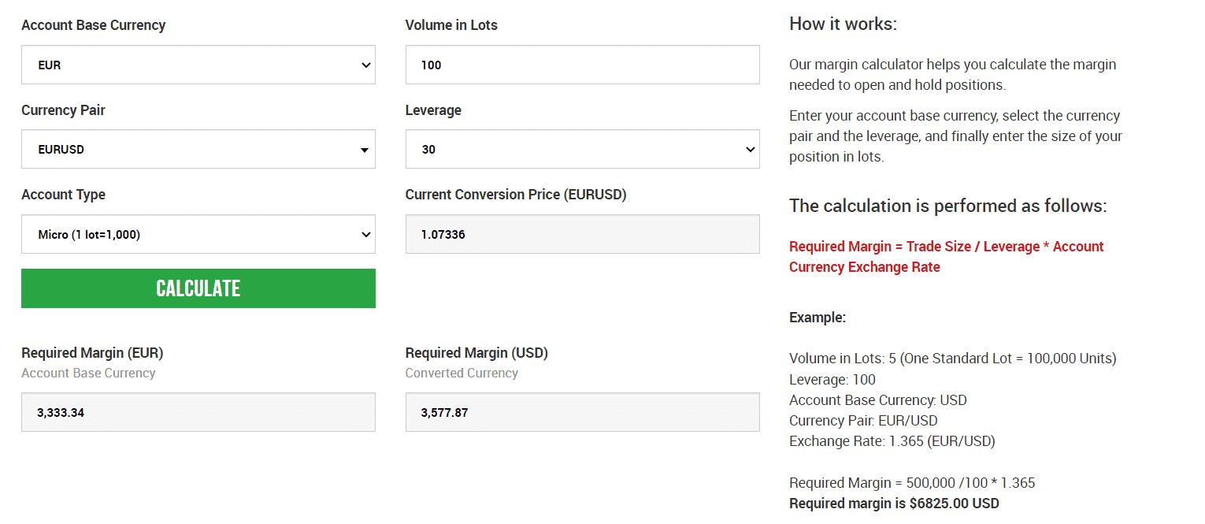Click the triangle arrow on Currency Pair
1205x524 pixels.
[365, 150]
